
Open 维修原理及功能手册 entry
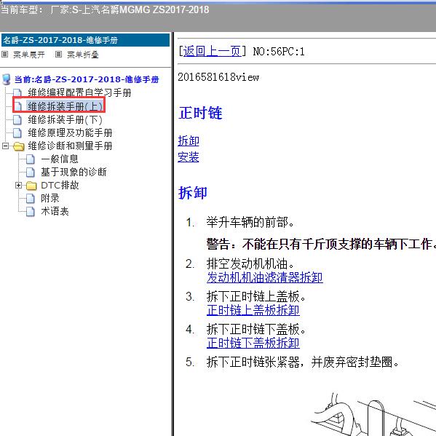point(70,133)
